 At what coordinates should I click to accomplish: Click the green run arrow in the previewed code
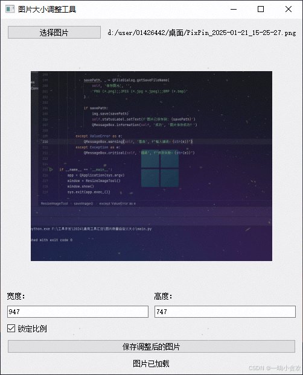click(51, 169)
